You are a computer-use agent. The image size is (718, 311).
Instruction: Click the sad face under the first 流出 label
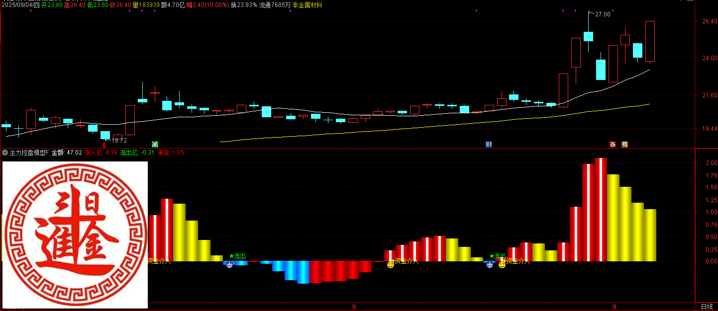coord(229,265)
